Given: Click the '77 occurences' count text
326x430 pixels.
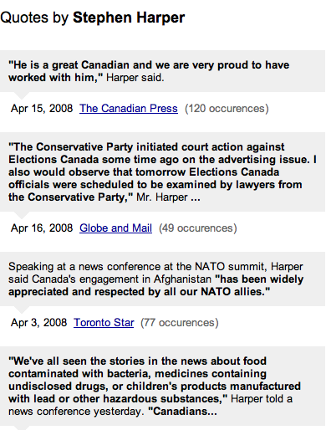Looking at the screenshot, I should tap(180, 323).
